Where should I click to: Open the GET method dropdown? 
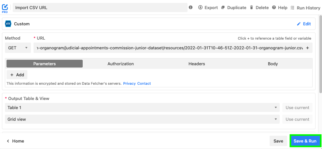[18, 48]
